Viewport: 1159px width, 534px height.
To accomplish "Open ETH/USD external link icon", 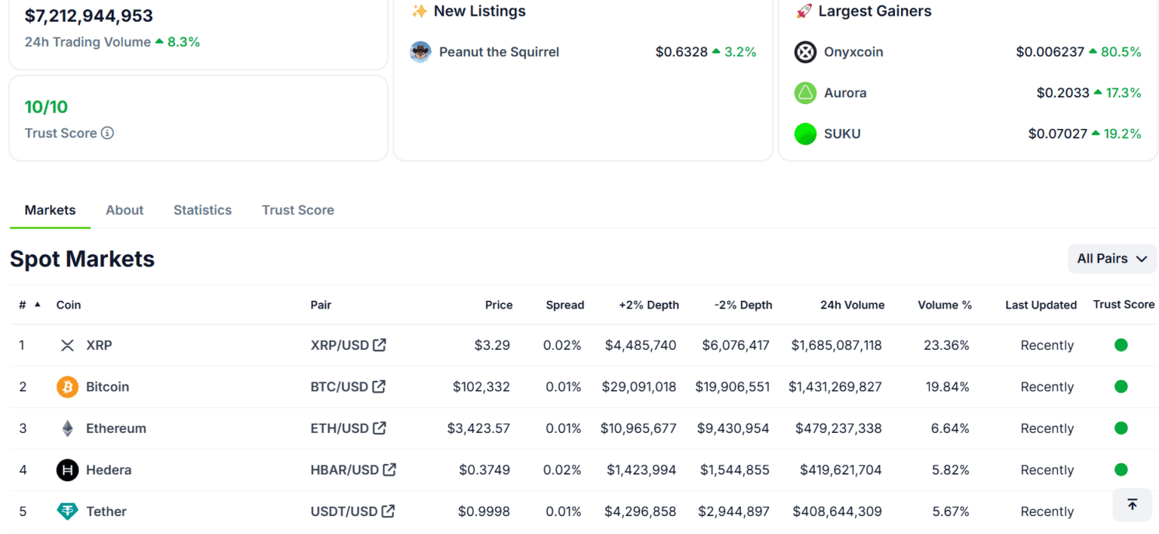I will [380, 428].
